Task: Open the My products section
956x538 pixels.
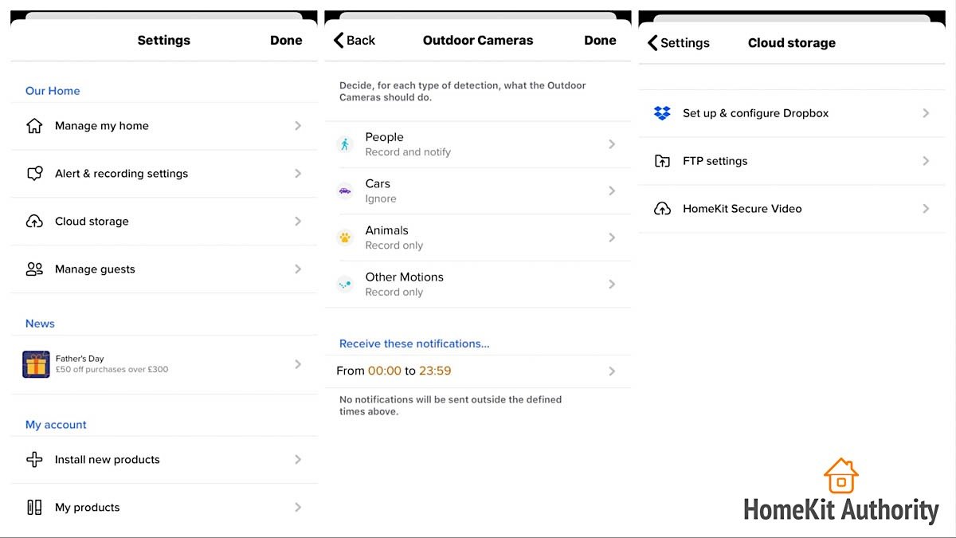Action: pos(163,507)
